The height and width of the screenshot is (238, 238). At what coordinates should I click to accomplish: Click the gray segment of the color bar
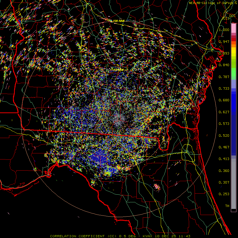coord(234,184)
